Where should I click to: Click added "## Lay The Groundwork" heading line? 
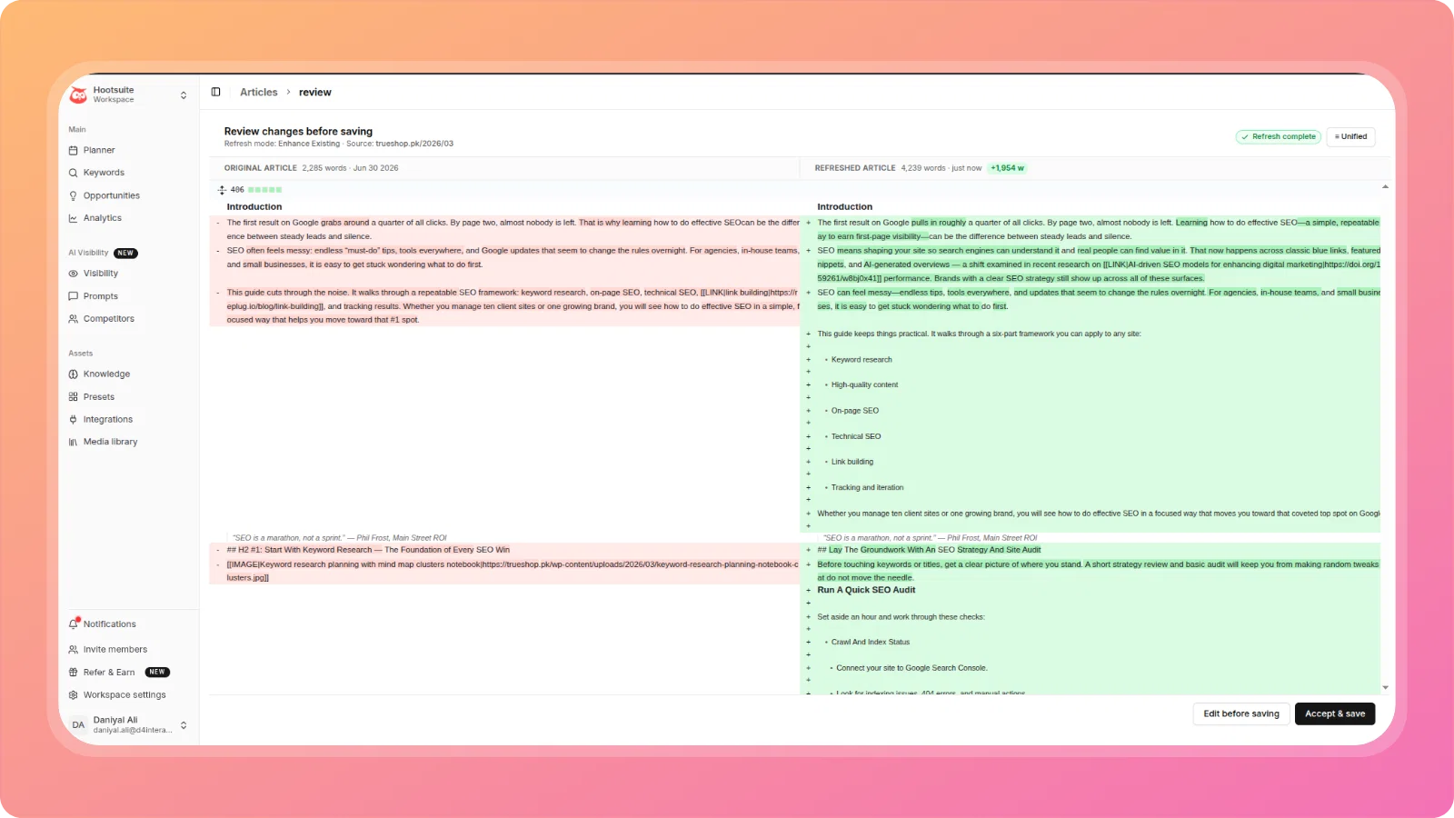point(929,550)
